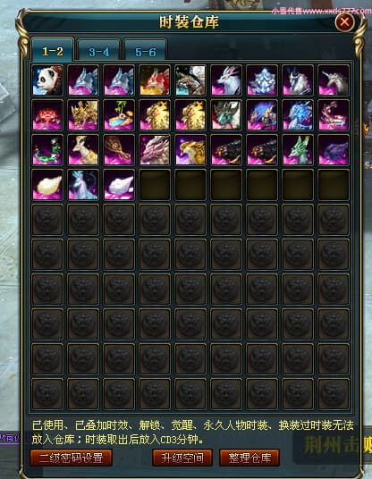The image size is (372, 479).
Task: Select the panda mount icon
Action: pos(47,80)
